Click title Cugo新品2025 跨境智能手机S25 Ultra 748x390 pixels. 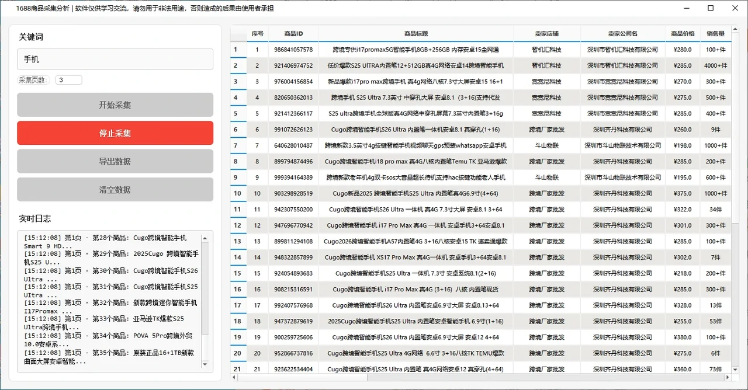[x=416, y=193]
